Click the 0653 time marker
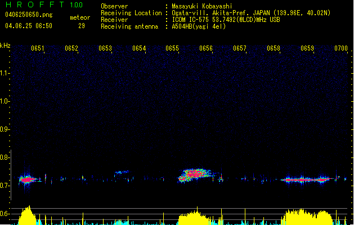Viewport: 354px width, 225px height. point(105,48)
